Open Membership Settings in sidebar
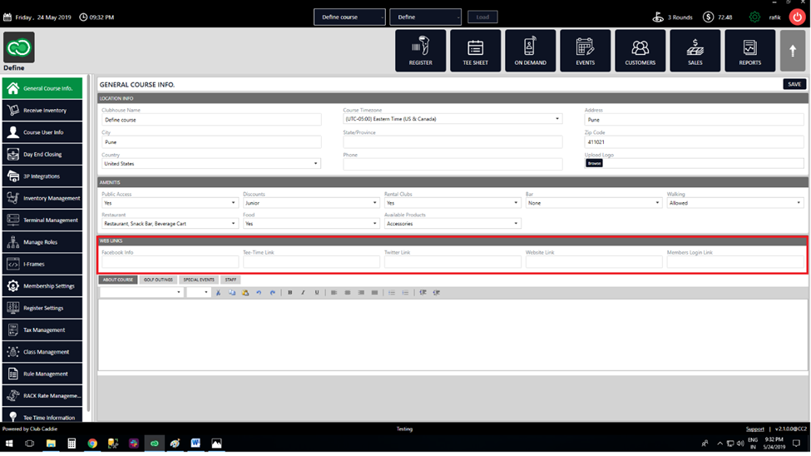 point(42,285)
